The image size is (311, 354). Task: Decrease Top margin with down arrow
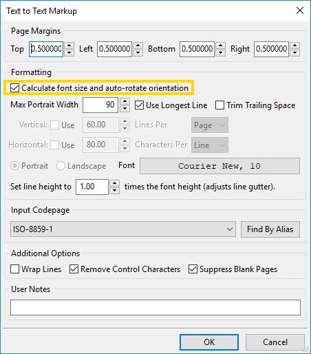pos(69,53)
